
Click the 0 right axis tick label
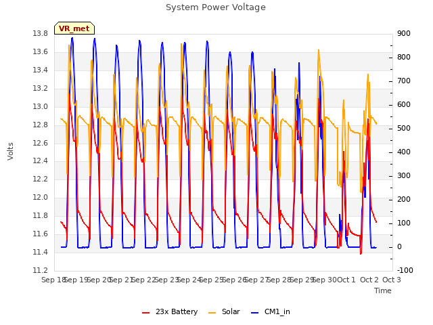pyautogui.click(x=399, y=247)
